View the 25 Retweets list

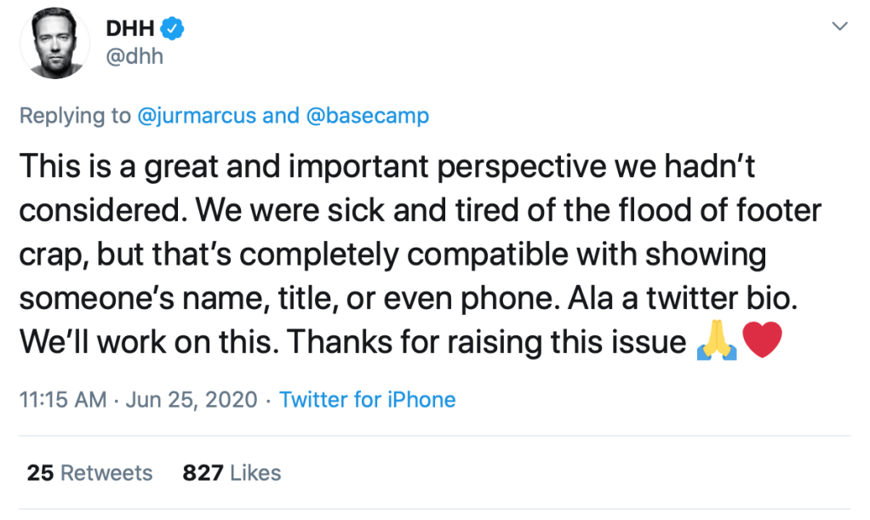[89, 472]
